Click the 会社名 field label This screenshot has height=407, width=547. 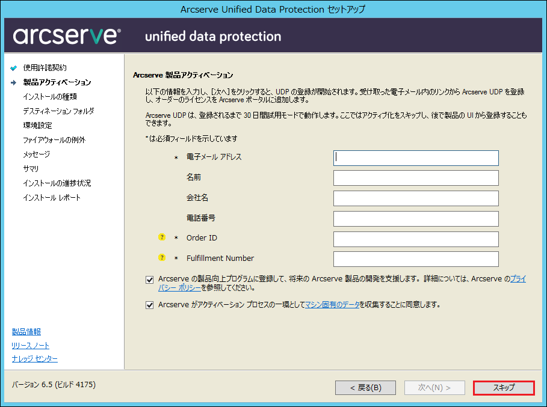pos(197,198)
